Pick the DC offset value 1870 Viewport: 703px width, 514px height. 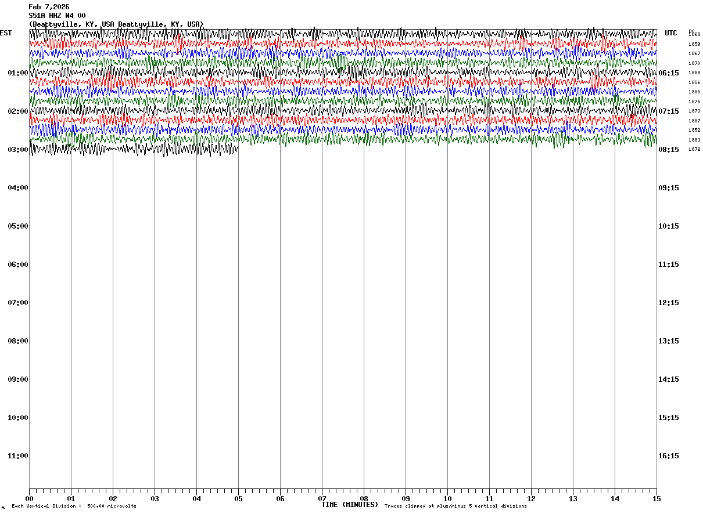point(694,63)
